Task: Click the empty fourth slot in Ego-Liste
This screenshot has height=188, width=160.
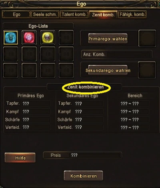Action: tap(66, 38)
